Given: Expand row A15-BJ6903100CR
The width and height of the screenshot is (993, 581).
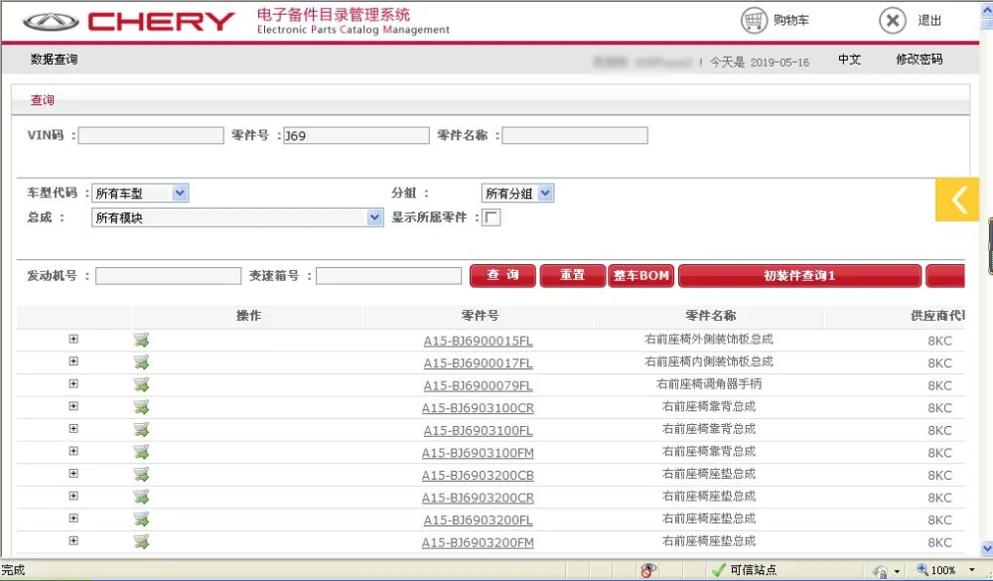Looking at the screenshot, I should click(73, 406).
